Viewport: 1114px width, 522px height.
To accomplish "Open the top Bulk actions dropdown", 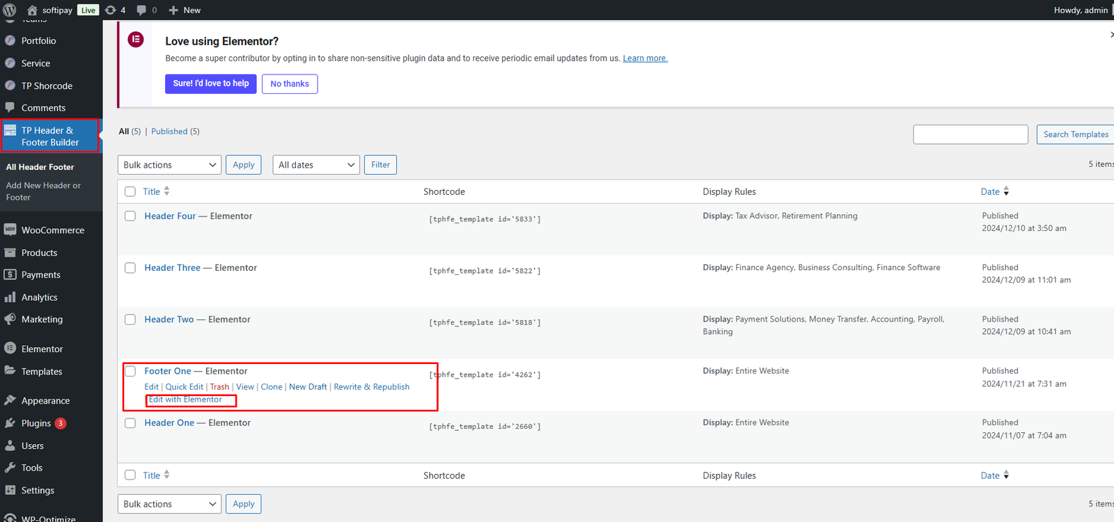I will tap(169, 165).
